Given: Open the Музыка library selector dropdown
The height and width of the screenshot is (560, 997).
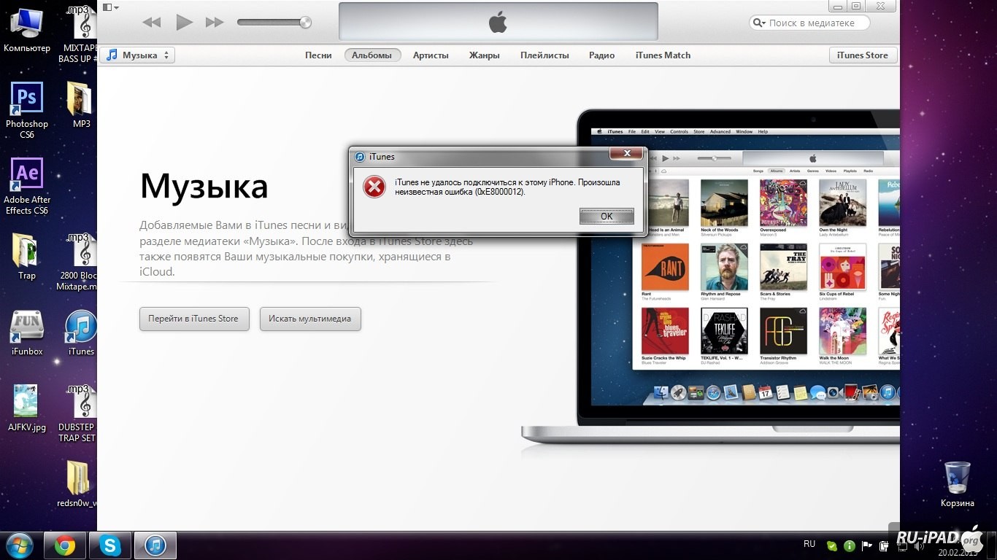Looking at the screenshot, I should tap(137, 55).
